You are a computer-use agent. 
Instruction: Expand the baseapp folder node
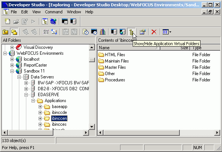click(40, 107)
